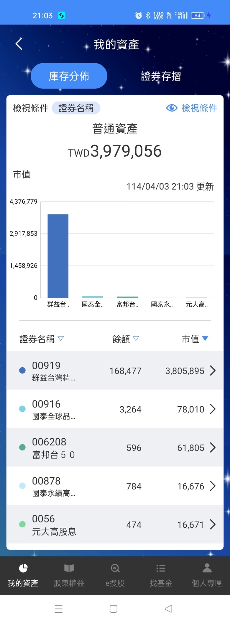Click the 證券名稱 filter chip
Screen dimensions: 230x623
click(x=76, y=108)
